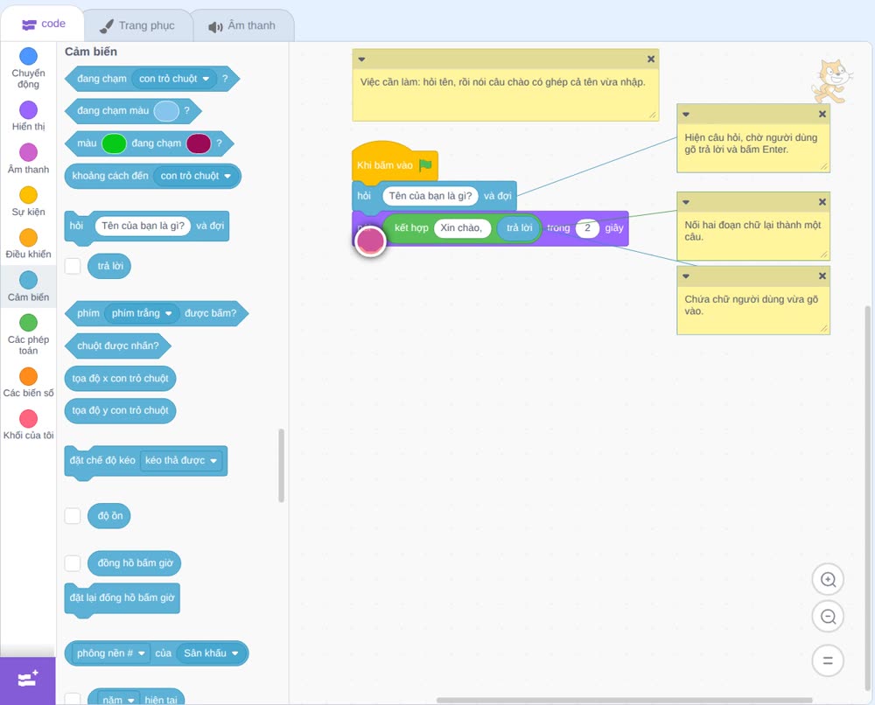Edit the 2 seconds number field
875x705 pixels.
coord(587,228)
